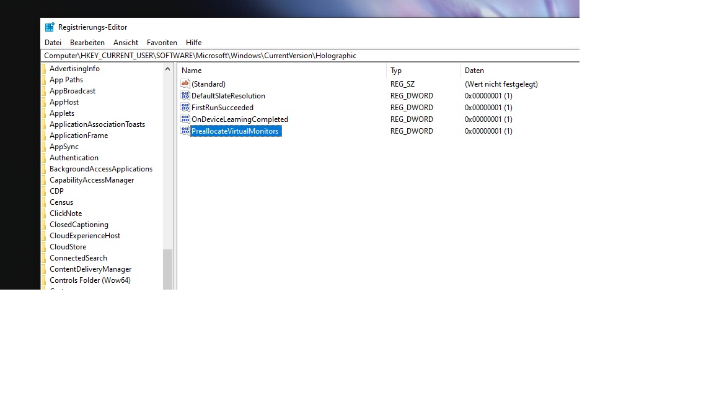Click the tree pane scrollbar thumb
The height and width of the screenshot is (401, 714).
click(x=167, y=269)
